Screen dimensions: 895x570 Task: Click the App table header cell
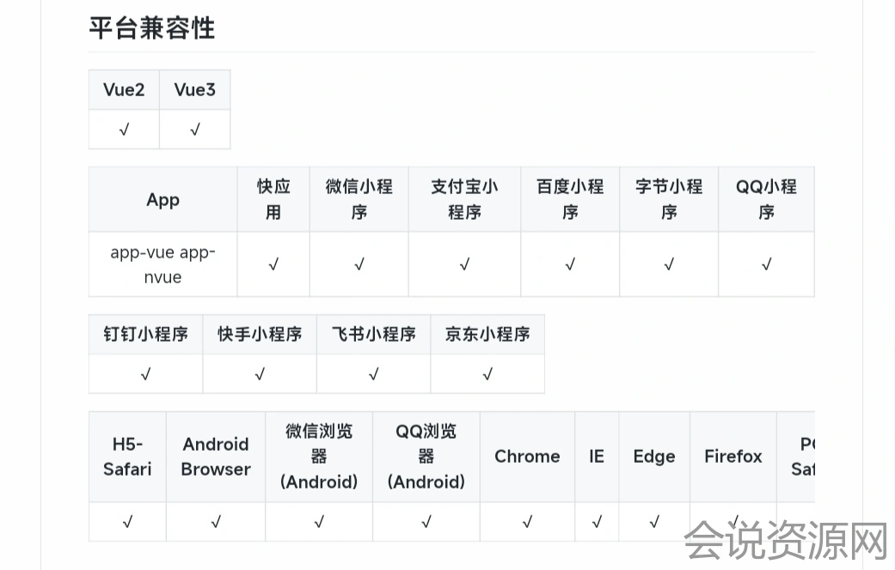(162, 199)
